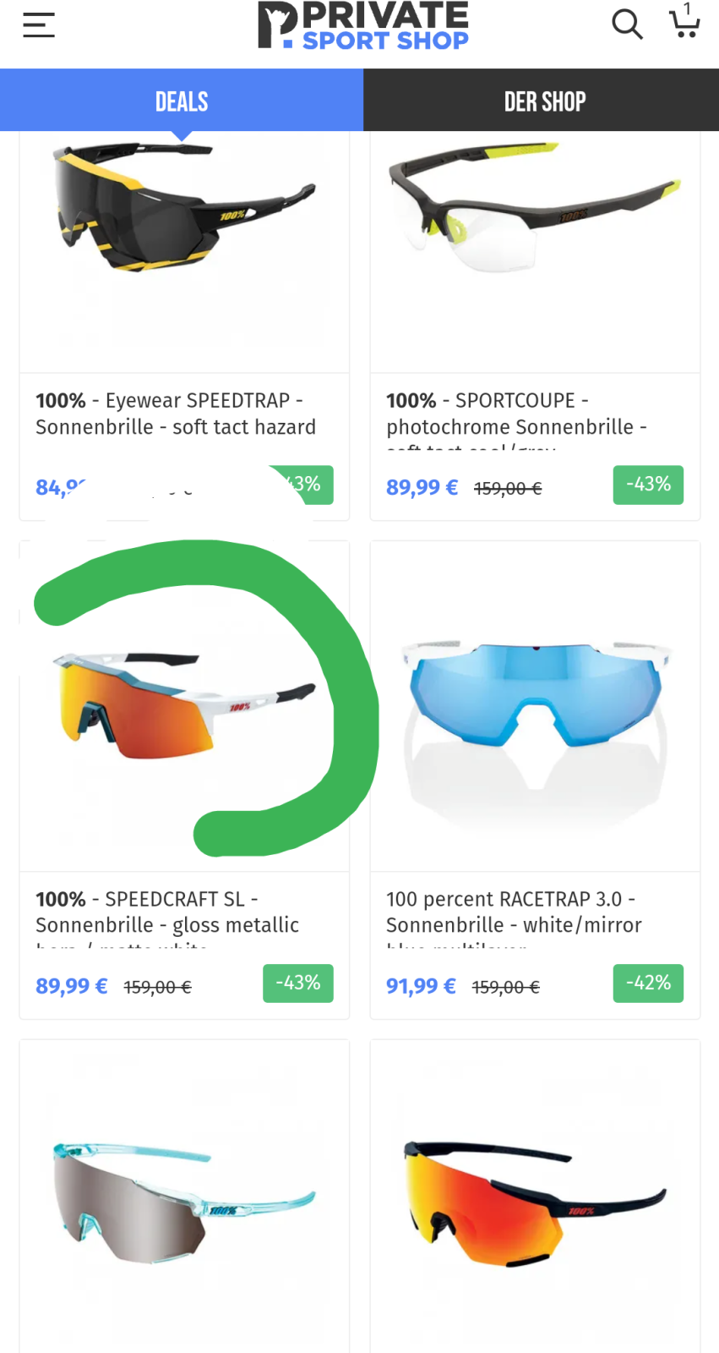Open the shopping cart
The width and height of the screenshot is (719, 1353).
click(x=684, y=23)
